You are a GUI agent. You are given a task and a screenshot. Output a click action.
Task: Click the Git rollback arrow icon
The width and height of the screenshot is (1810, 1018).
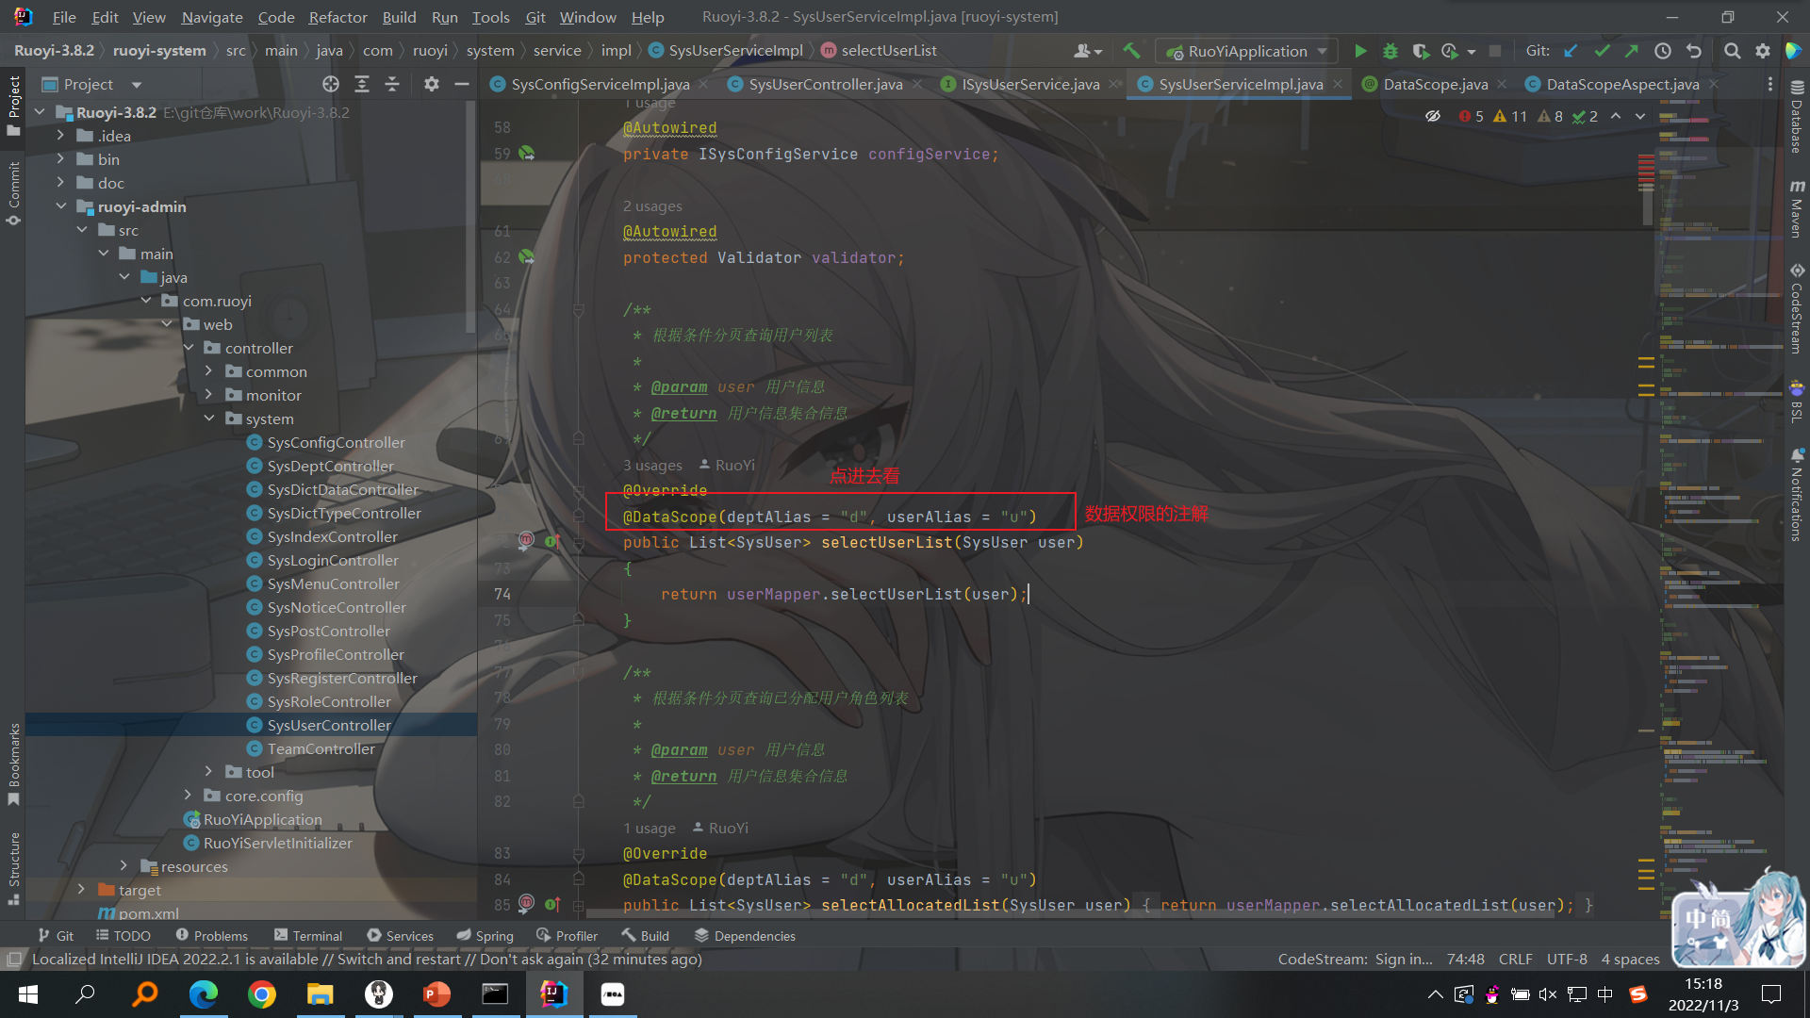coord(1694,51)
